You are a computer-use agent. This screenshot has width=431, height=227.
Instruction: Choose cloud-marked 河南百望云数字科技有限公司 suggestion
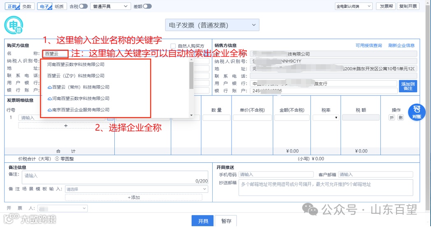pos(78,98)
